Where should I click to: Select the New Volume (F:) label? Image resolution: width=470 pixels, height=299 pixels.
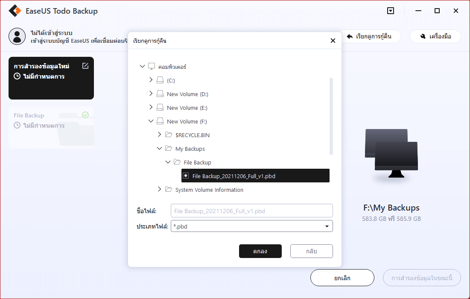click(187, 121)
